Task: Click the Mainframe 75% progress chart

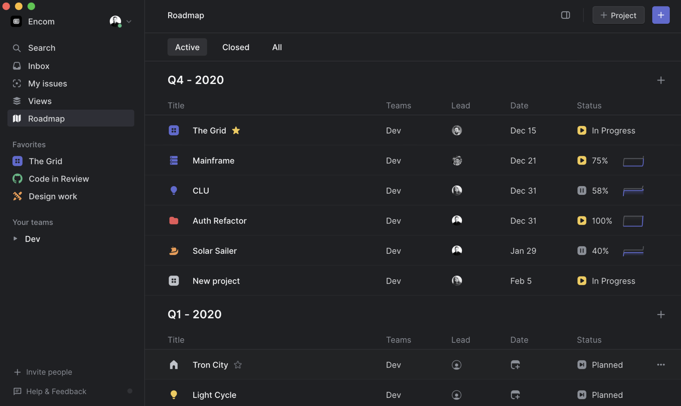Action: (633, 161)
